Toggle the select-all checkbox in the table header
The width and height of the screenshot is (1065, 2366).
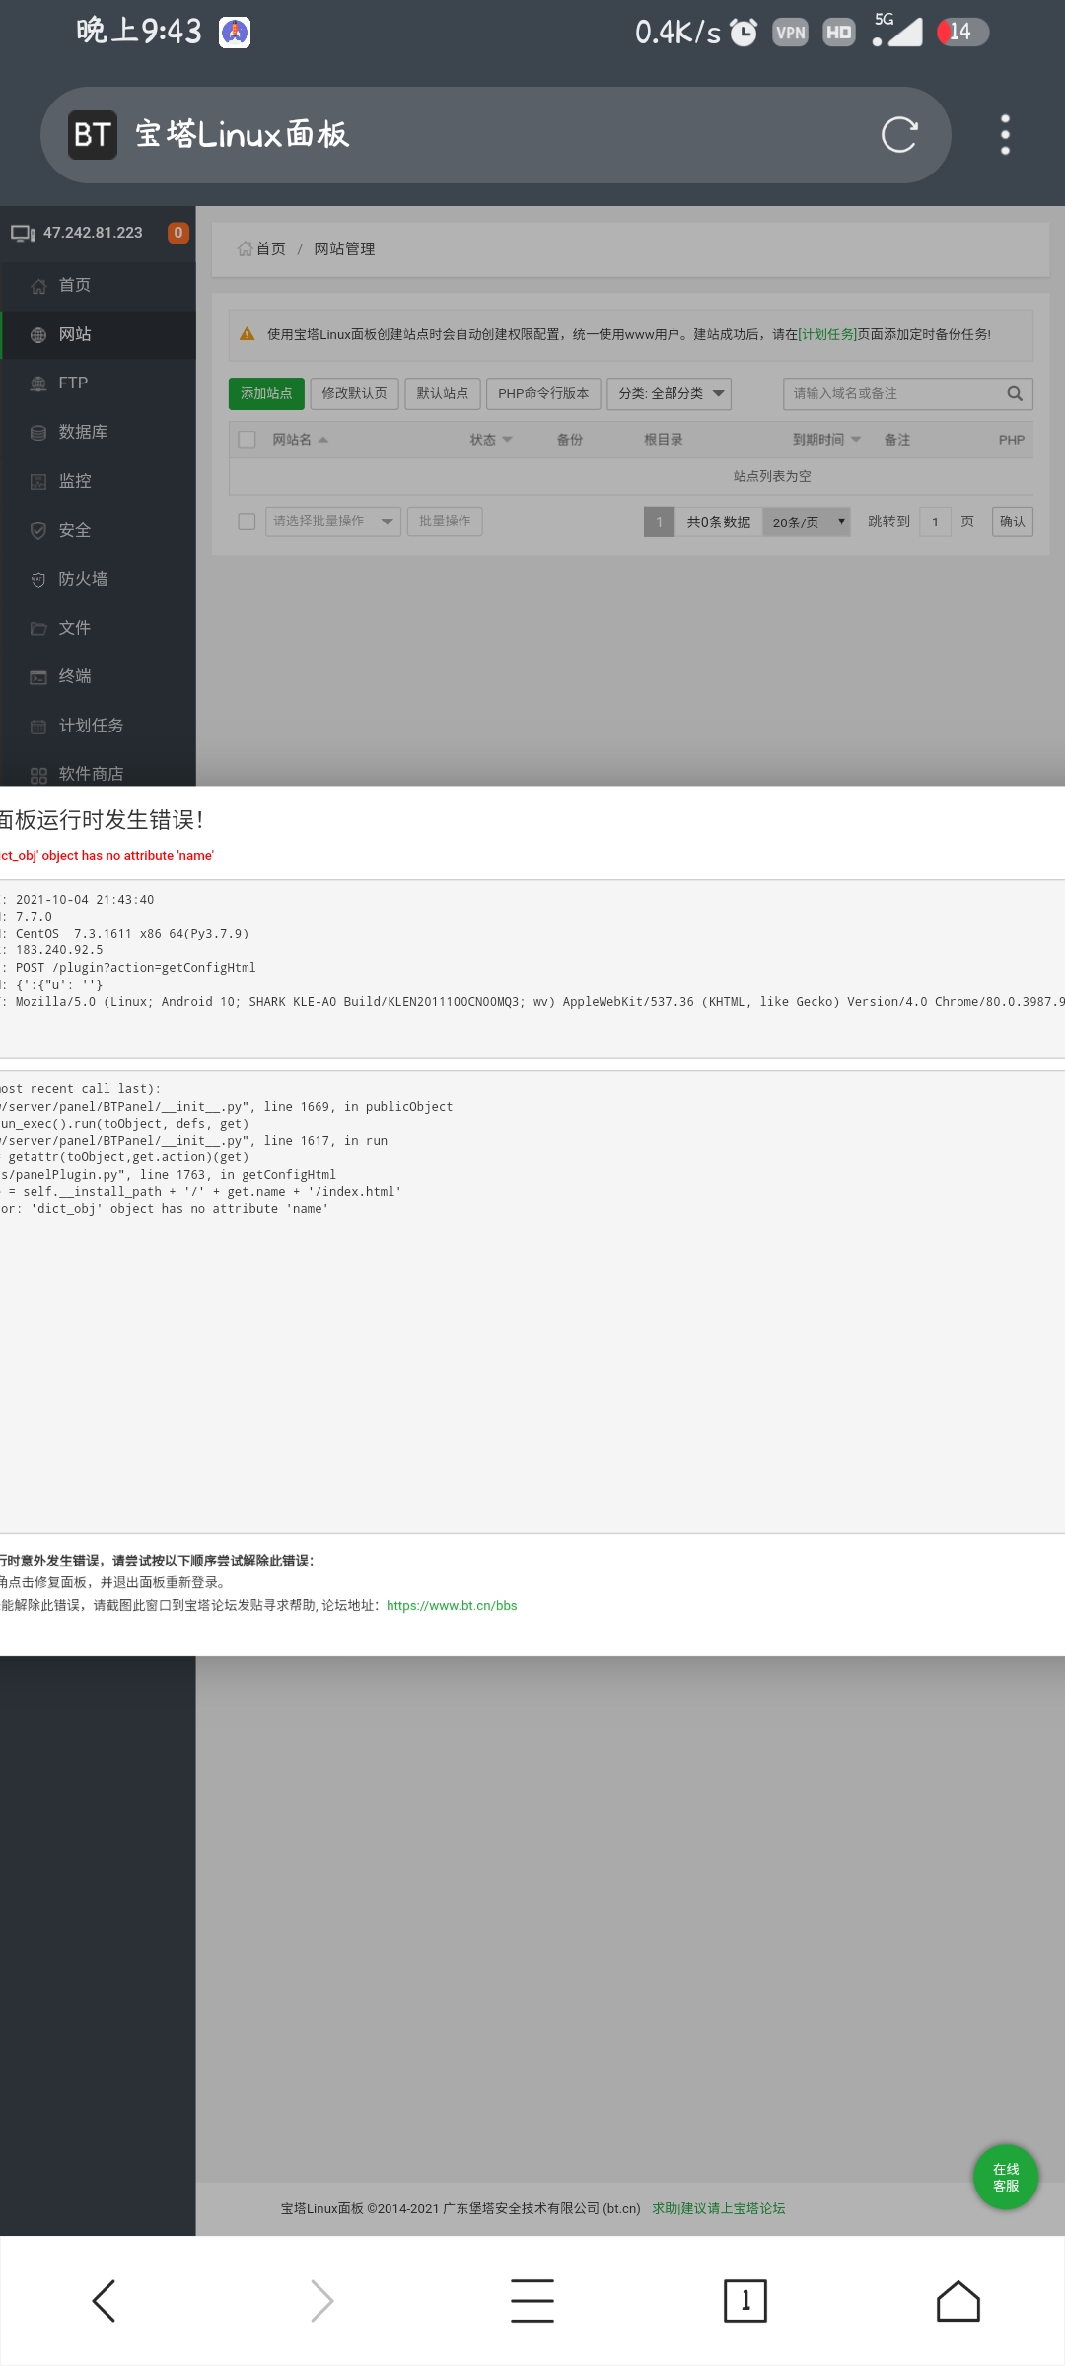(x=248, y=440)
